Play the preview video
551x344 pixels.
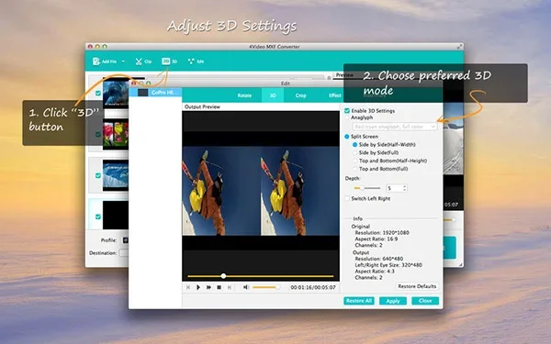tap(198, 287)
